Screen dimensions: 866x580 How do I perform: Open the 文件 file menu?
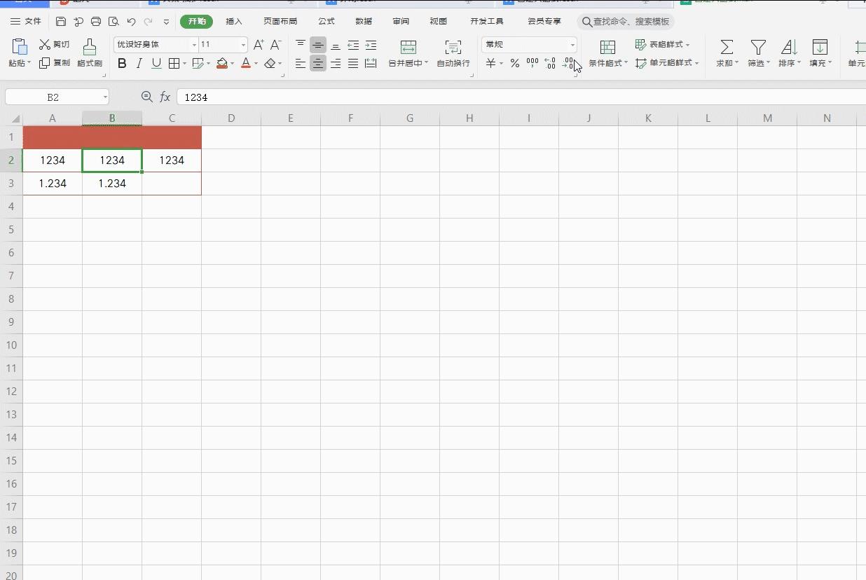coord(26,22)
